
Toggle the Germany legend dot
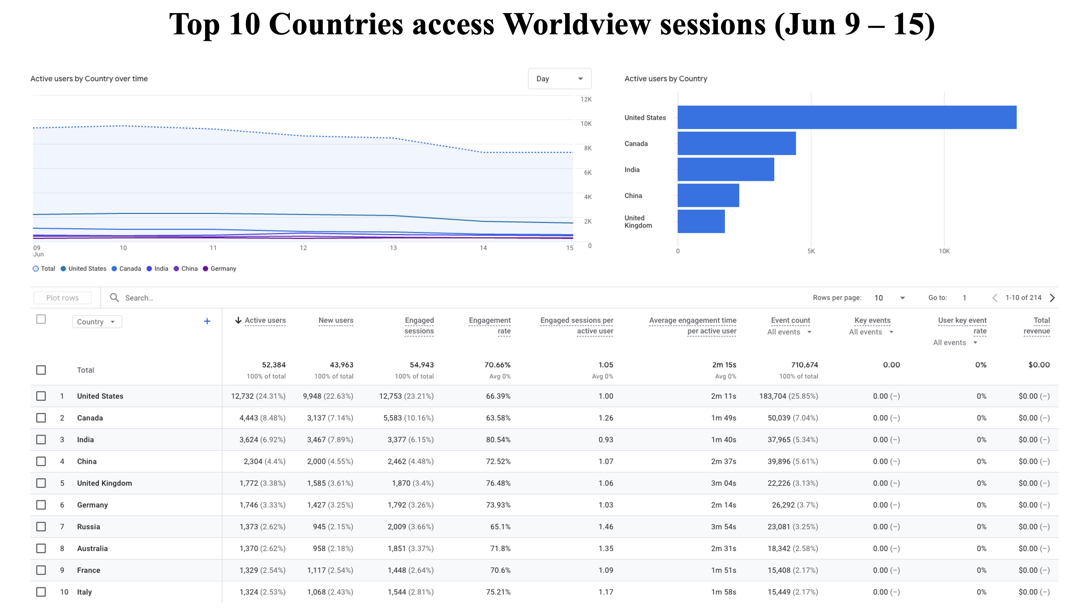tap(206, 269)
